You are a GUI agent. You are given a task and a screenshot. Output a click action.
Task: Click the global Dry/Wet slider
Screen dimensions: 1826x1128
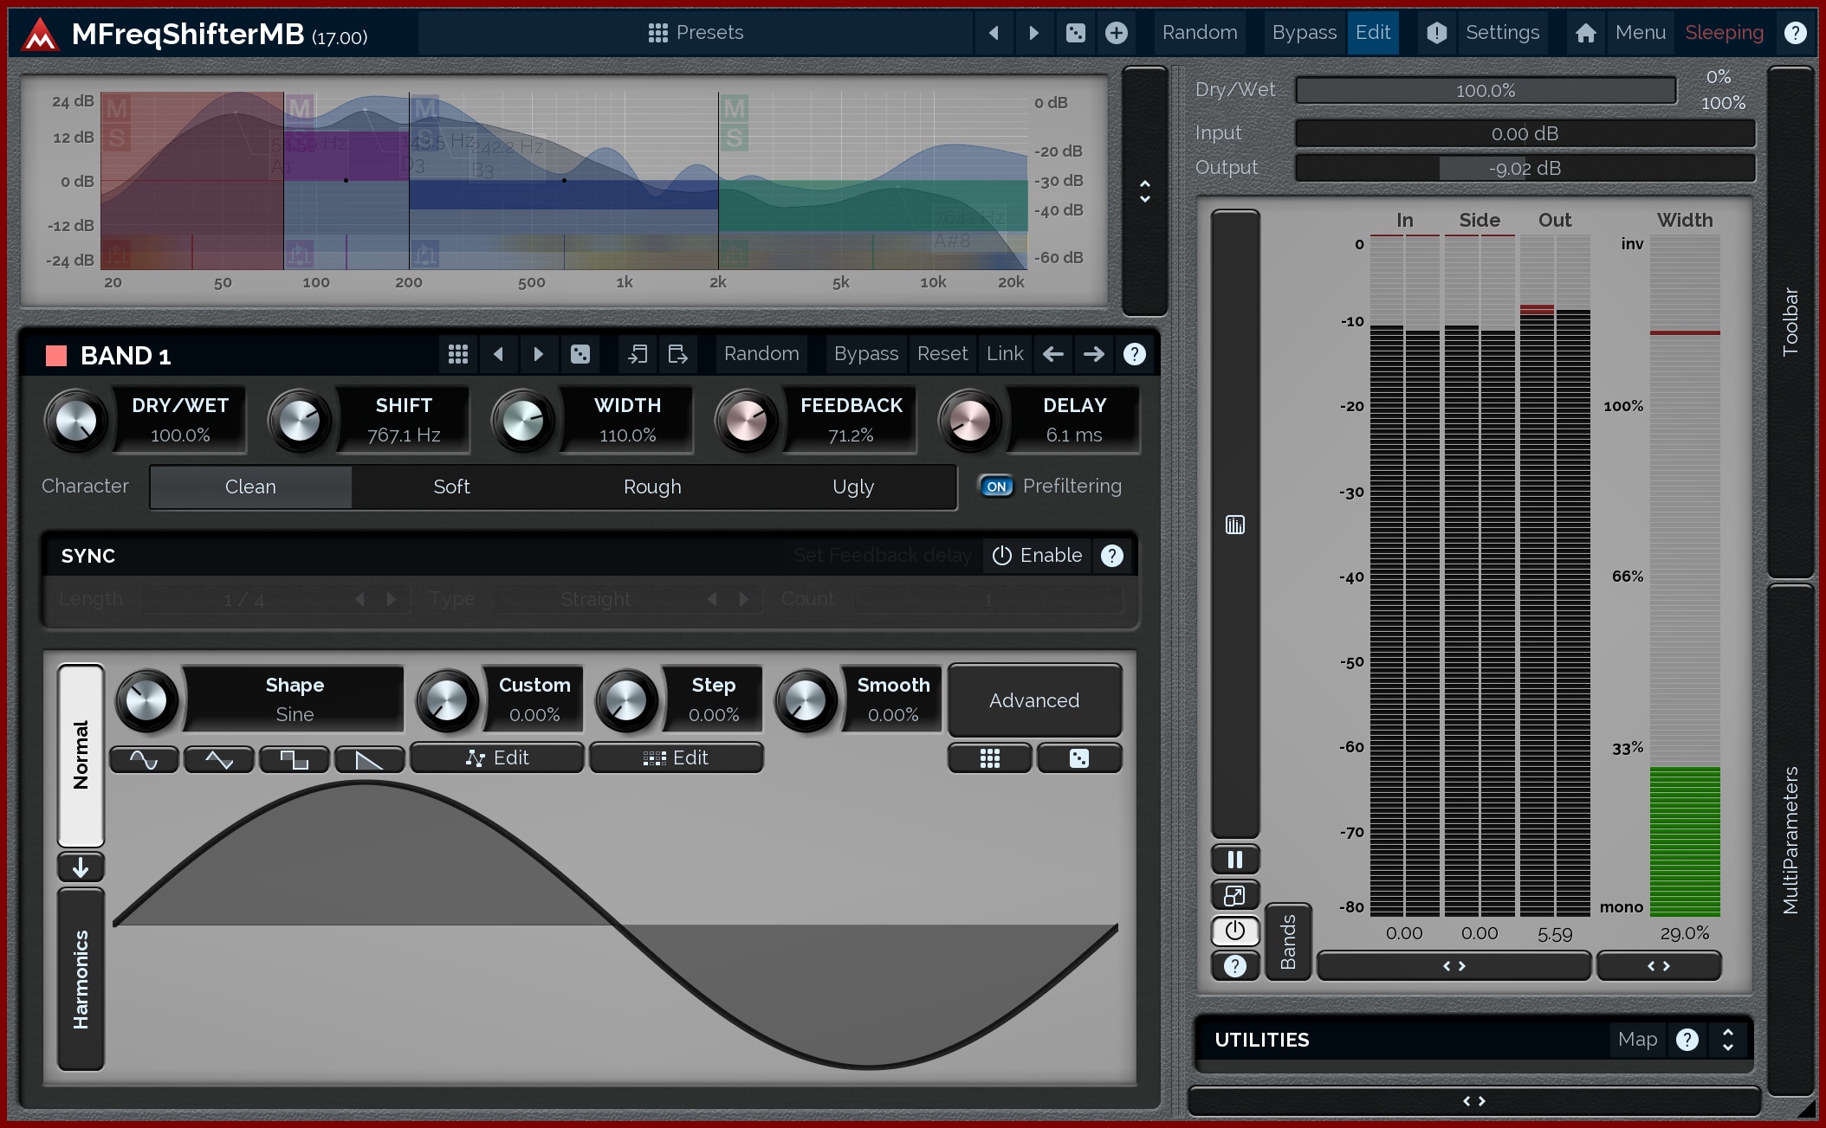pyautogui.click(x=1485, y=91)
